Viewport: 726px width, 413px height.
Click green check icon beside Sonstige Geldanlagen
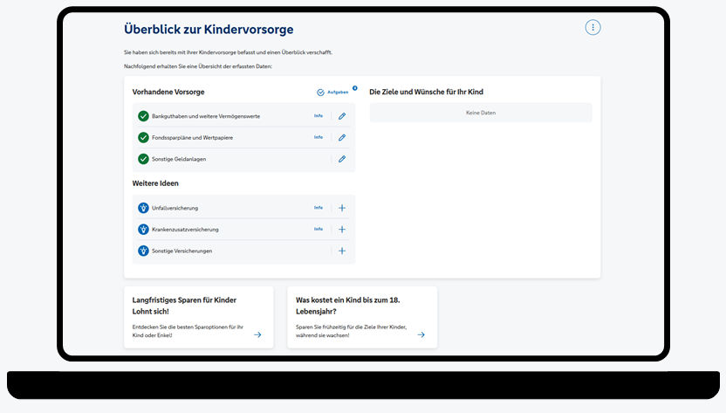click(143, 159)
